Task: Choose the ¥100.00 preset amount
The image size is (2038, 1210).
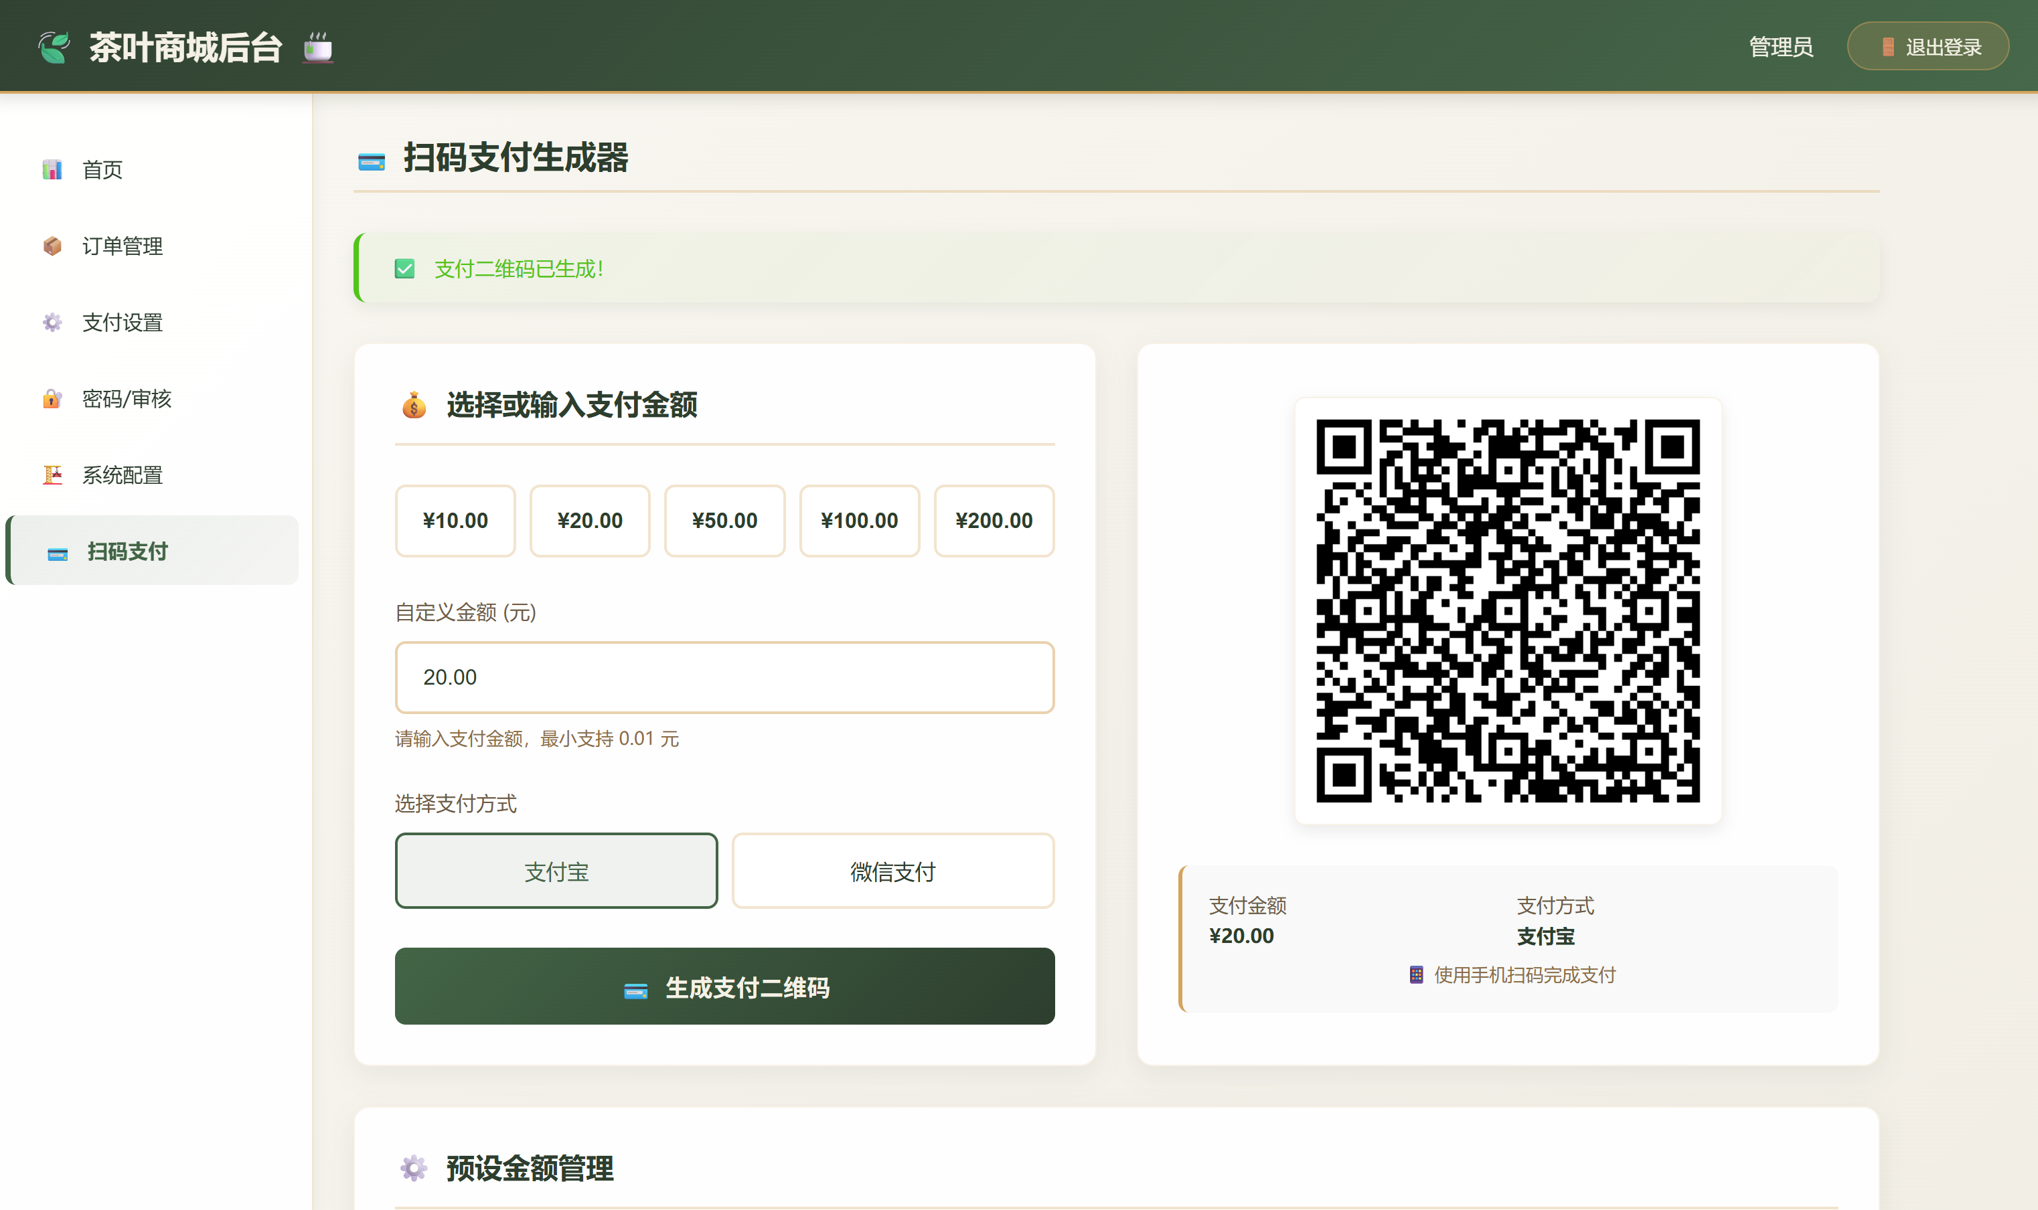Action: point(859,521)
